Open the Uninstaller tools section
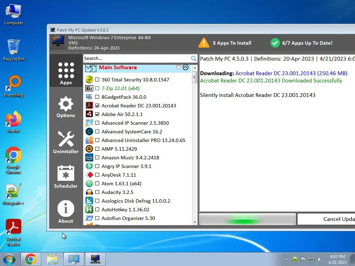 pos(66,142)
